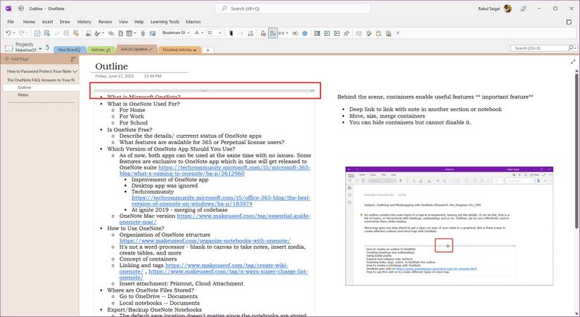This screenshot has height=317, width=580.
Task: Click the blank page icon in toolbar
Action: click(121, 33)
